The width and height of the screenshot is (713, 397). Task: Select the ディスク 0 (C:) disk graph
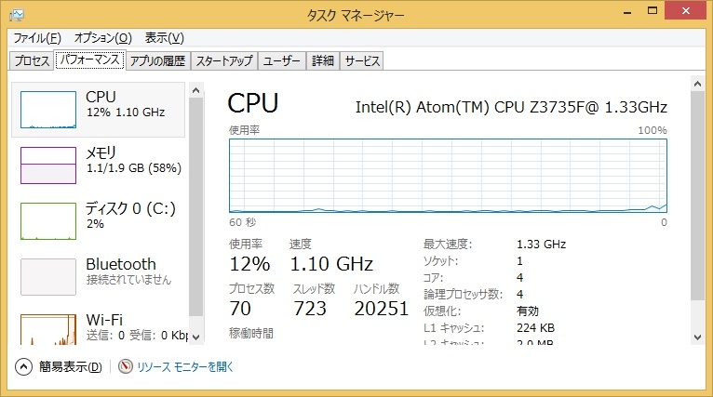pos(99,221)
